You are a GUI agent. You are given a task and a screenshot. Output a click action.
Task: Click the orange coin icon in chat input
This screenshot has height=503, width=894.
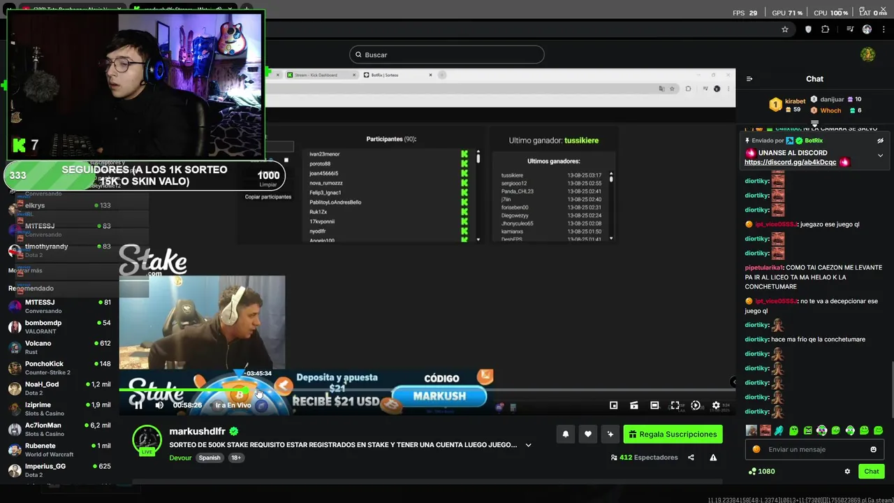point(756,449)
